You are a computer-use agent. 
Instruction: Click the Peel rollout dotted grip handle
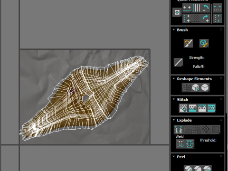coord(221,156)
